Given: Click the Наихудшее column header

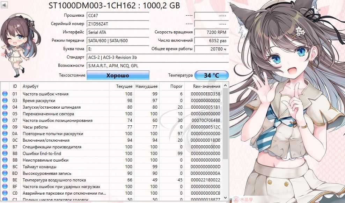Looking at the screenshot, I should point(147,86).
